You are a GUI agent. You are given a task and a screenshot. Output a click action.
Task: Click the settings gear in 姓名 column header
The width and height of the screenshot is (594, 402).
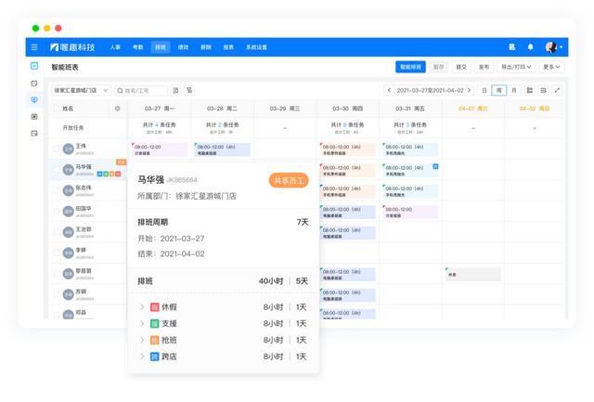click(x=117, y=109)
